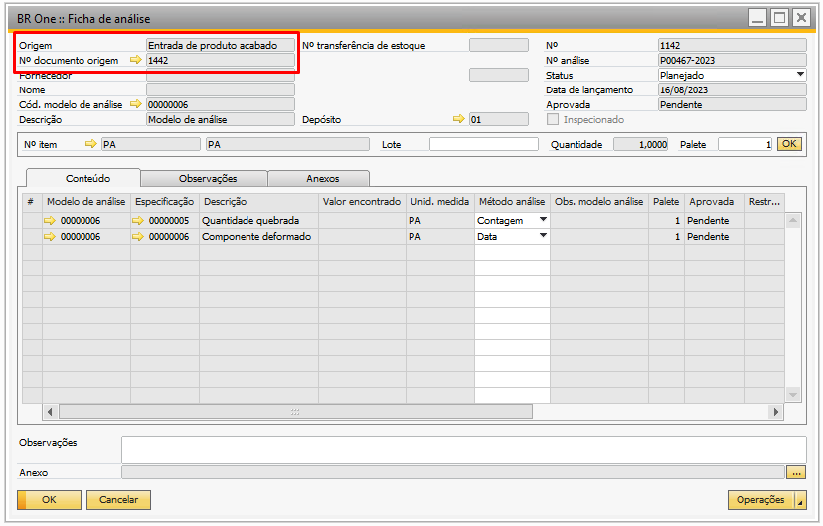Click the Nº item link arrow

click(91, 145)
